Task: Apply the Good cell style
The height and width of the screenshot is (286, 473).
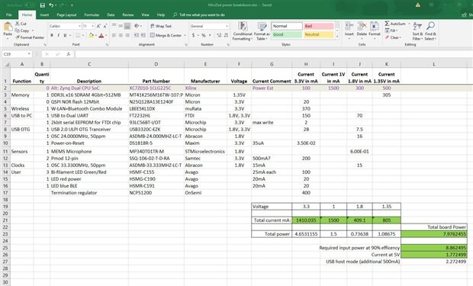Action: pyautogui.click(x=287, y=34)
